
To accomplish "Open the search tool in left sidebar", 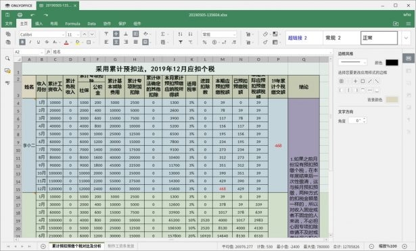I will point(7,59).
